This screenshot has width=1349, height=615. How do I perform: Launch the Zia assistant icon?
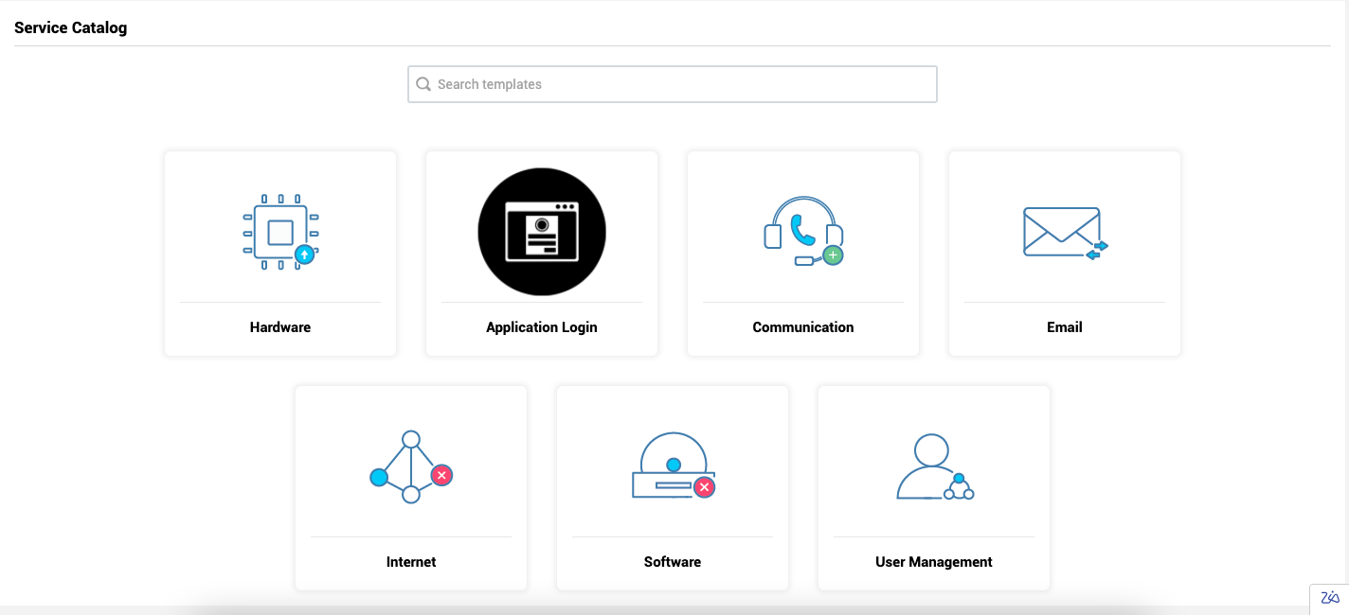coord(1329,598)
